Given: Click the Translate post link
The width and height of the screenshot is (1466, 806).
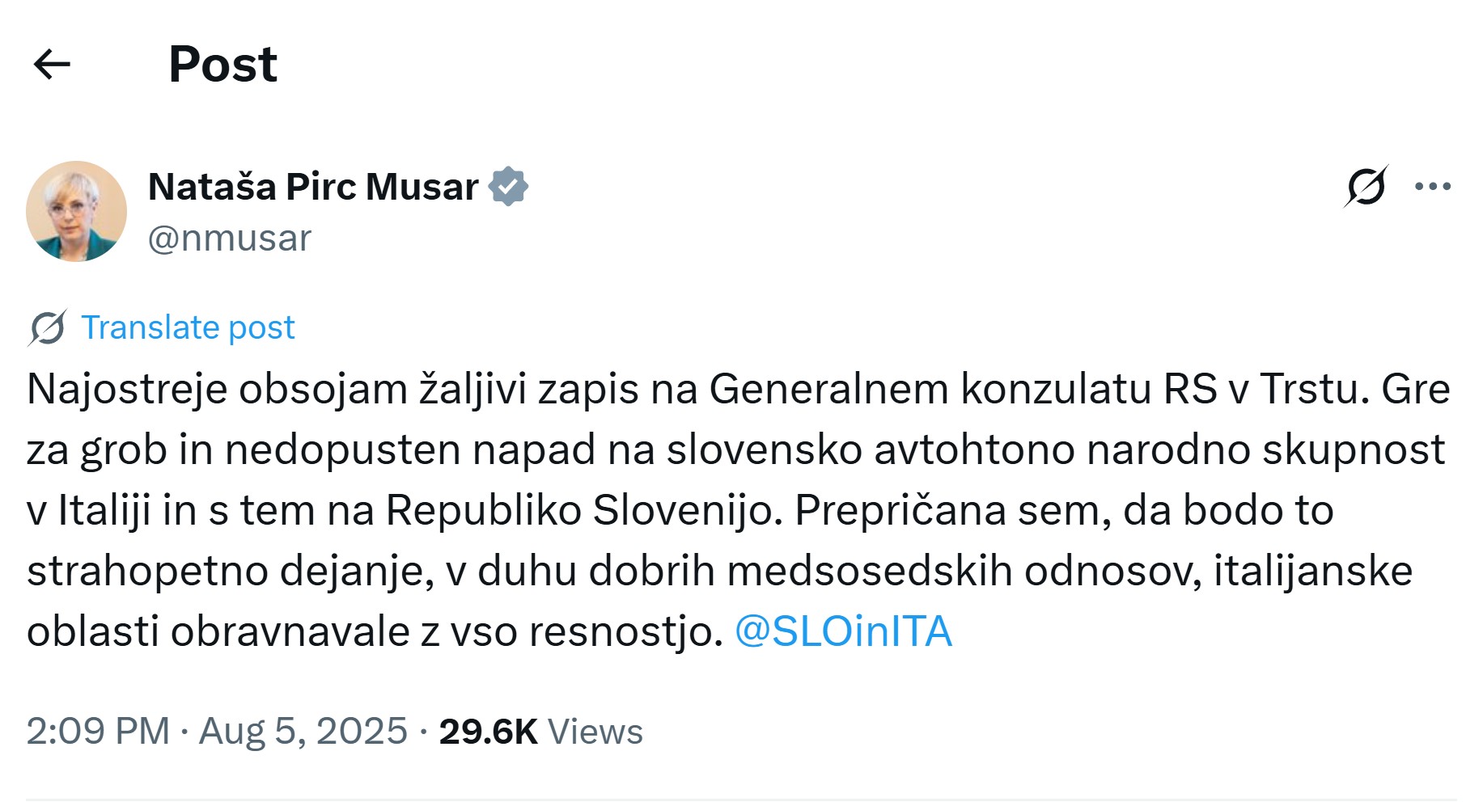Looking at the screenshot, I should (x=188, y=327).
